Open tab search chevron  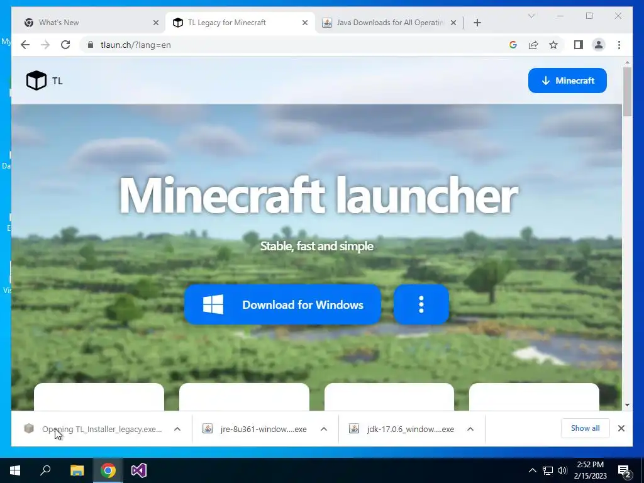coord(531,16)
